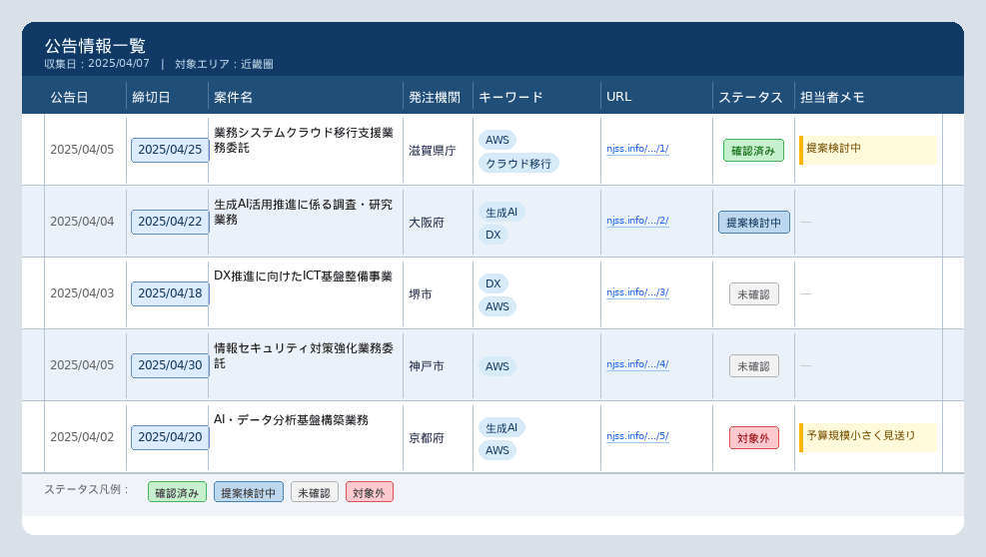The image size is (986, 557).
Task: Click the 未確認 status badge for 神戸市
Action: (x=754, y=366)
